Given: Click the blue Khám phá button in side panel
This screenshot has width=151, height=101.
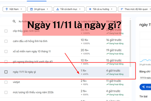Looking at the screenshot, I should tap(145, 87).
